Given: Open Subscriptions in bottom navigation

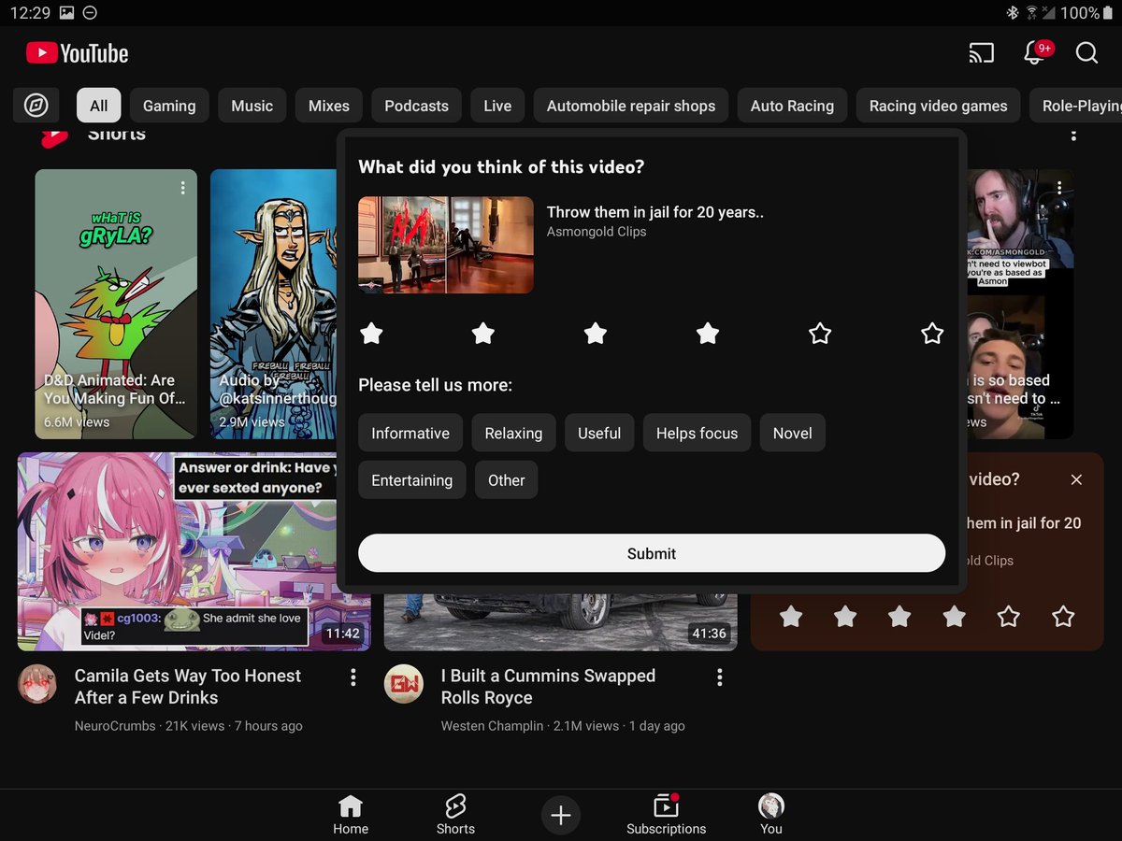Looking at the screenshot, I should point(667,815).
